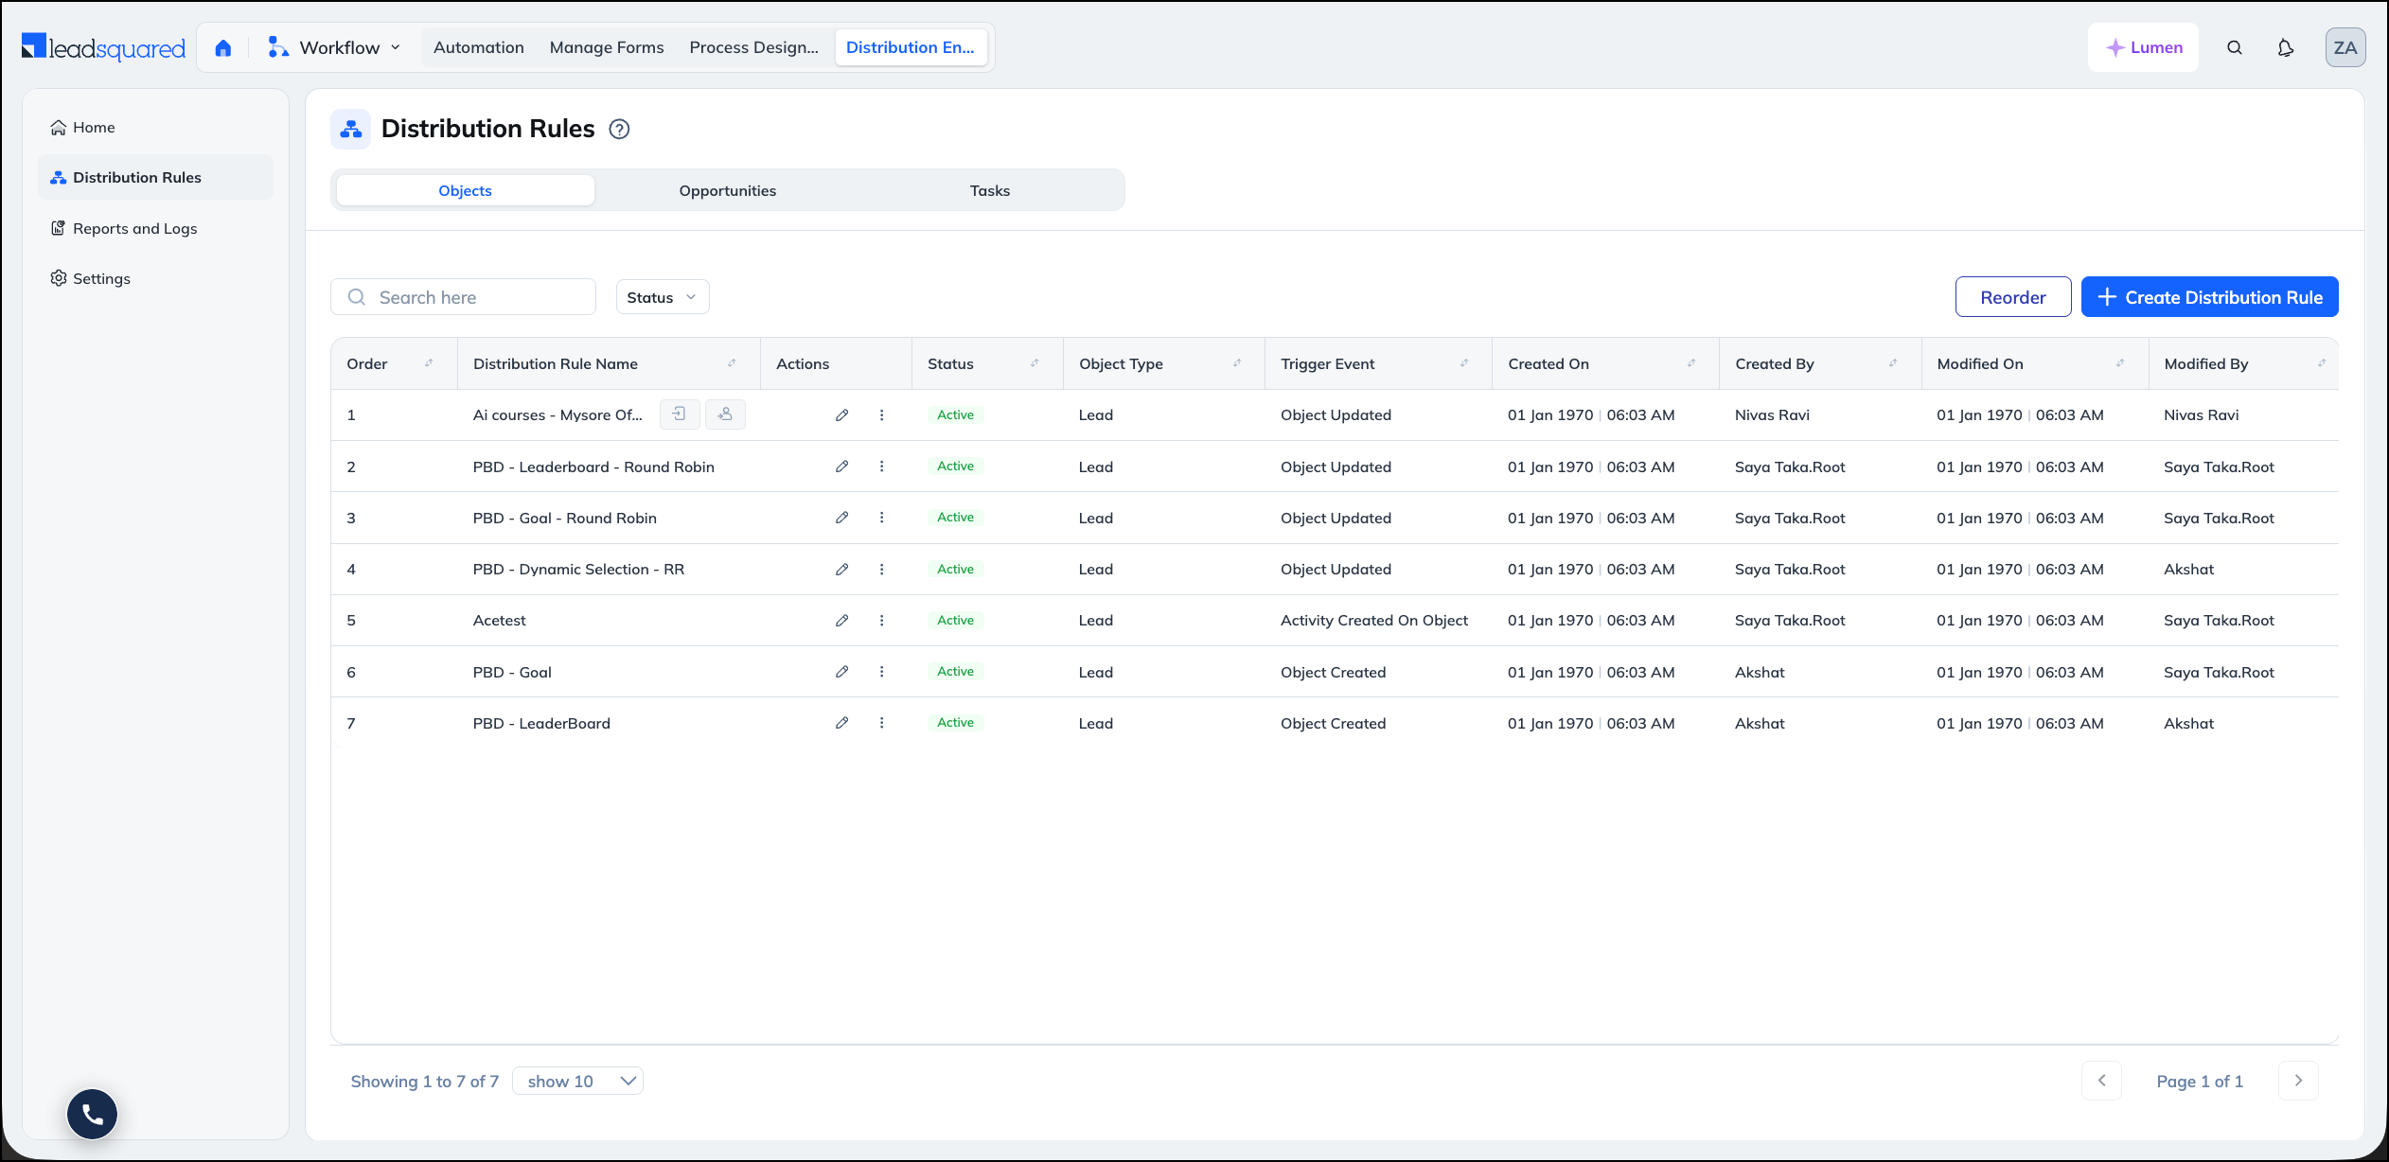2389x1162 pixels.
Task: Open the search icon in top bar
Action: point(2235,47)
